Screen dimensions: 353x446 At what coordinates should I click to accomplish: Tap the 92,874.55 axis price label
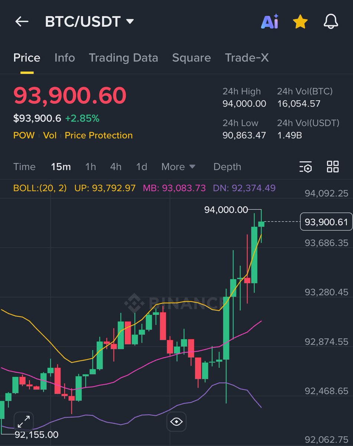[x=327, y=342]
